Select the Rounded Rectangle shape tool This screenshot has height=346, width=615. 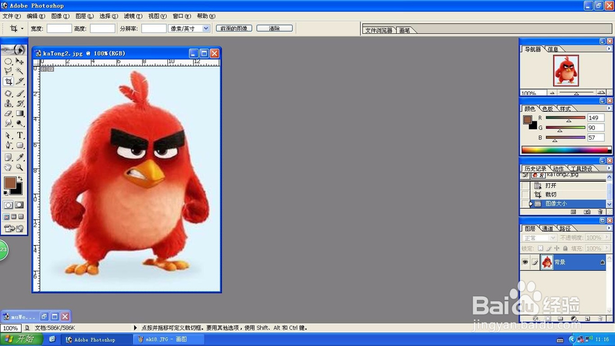[x=20, y=145]
